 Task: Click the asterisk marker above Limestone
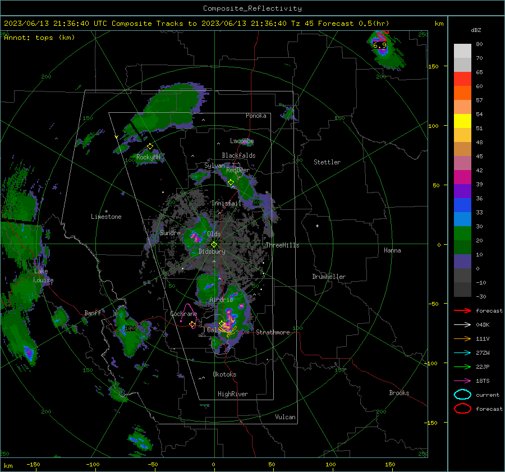tap(106, 212)
